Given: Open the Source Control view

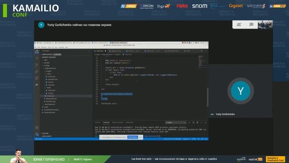Looking at the screenshot, I should [x=37, y=65].
